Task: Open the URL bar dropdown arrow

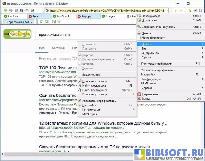Action: click(x=167, y=11)
